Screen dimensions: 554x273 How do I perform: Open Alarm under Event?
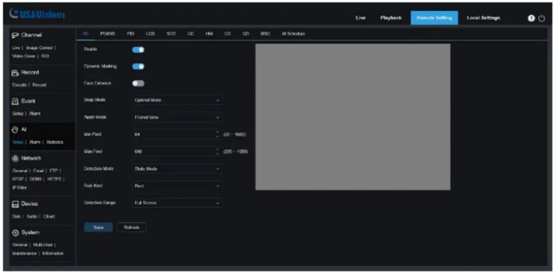[34, 114]
